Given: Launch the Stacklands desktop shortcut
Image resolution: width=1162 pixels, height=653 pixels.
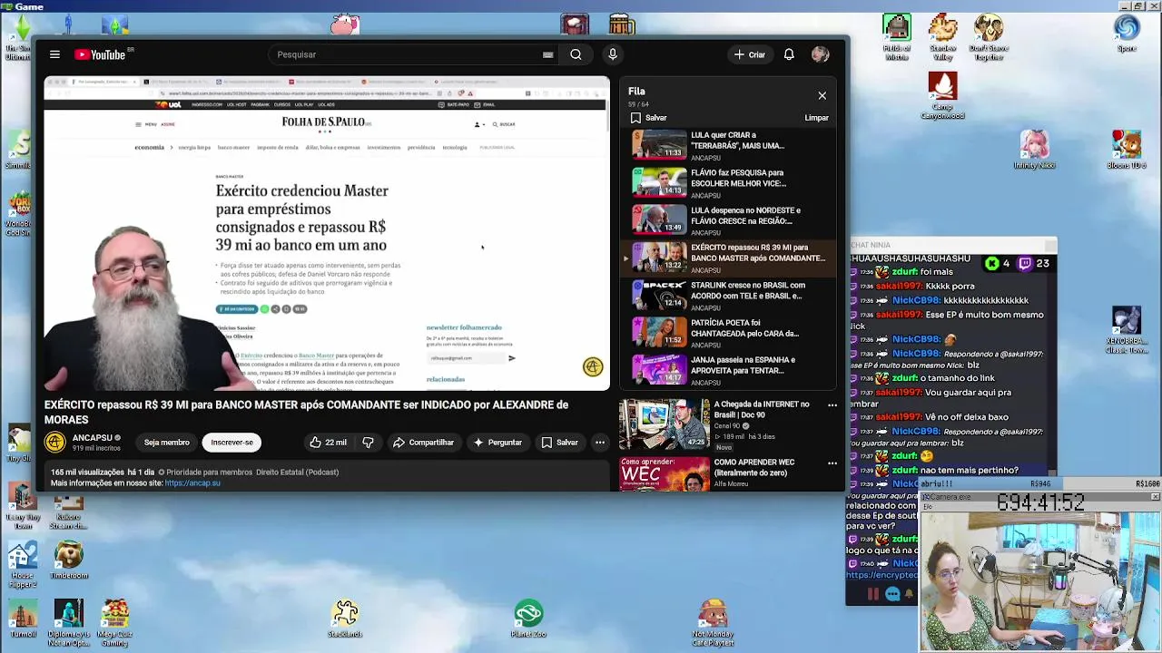Looking at the screenshot, I should coord(345,619).
